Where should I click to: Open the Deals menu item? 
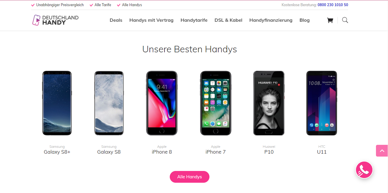click(x=116, y=20)
